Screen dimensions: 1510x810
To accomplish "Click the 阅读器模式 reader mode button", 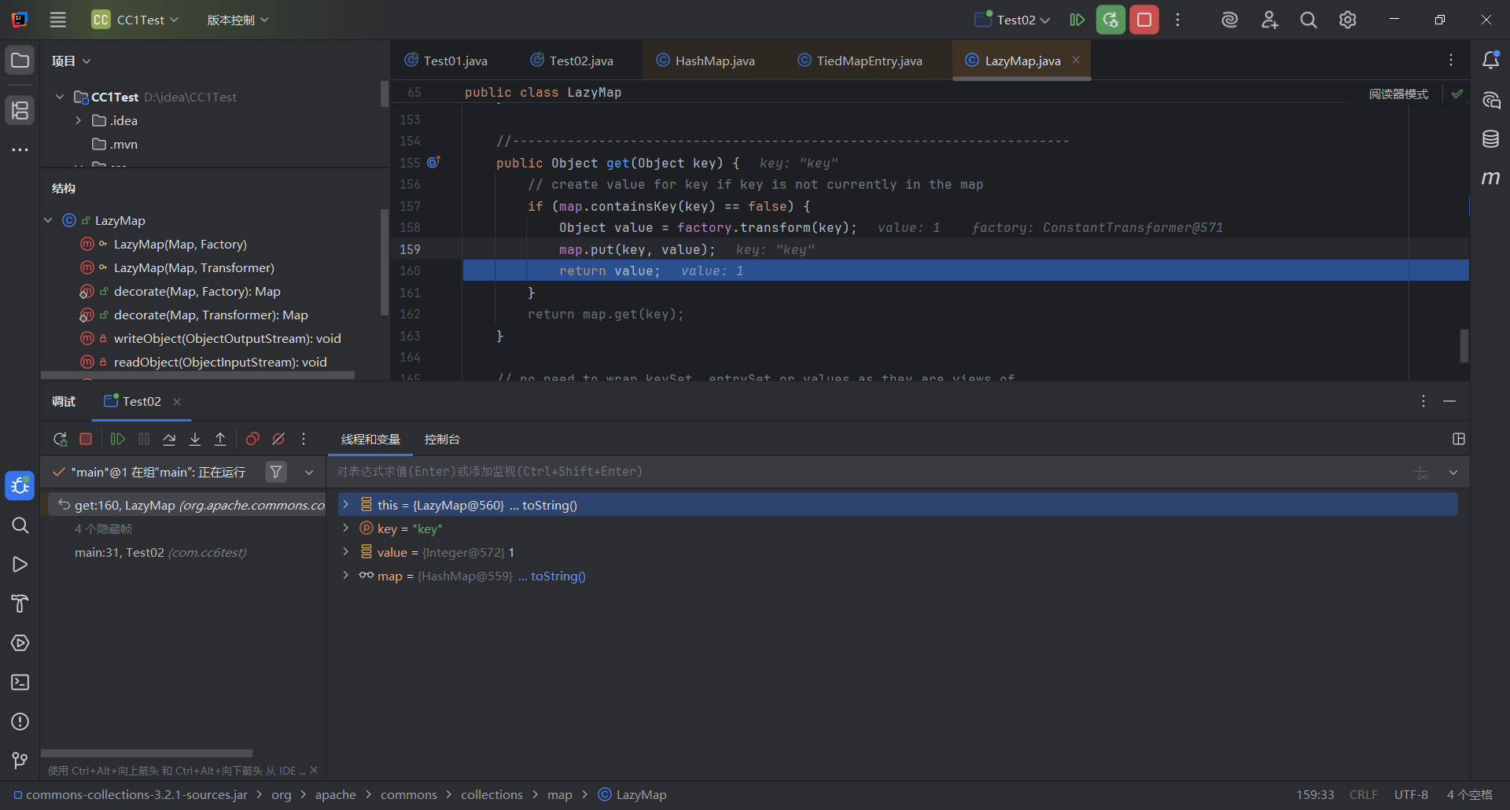I will click(1398, 94).
